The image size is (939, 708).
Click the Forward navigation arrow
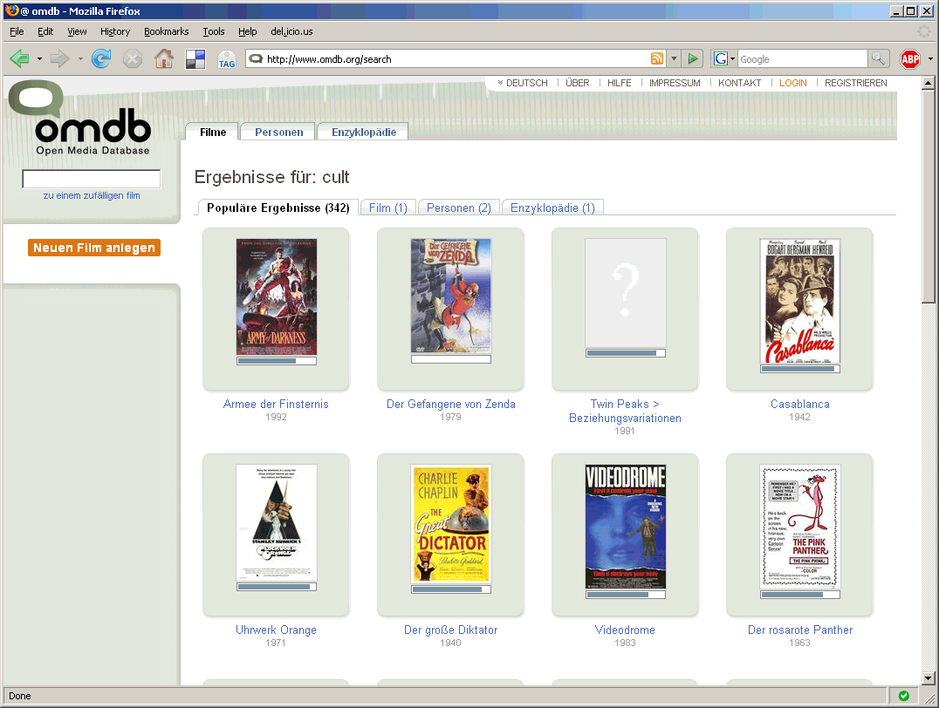click(x=59, y=58)
